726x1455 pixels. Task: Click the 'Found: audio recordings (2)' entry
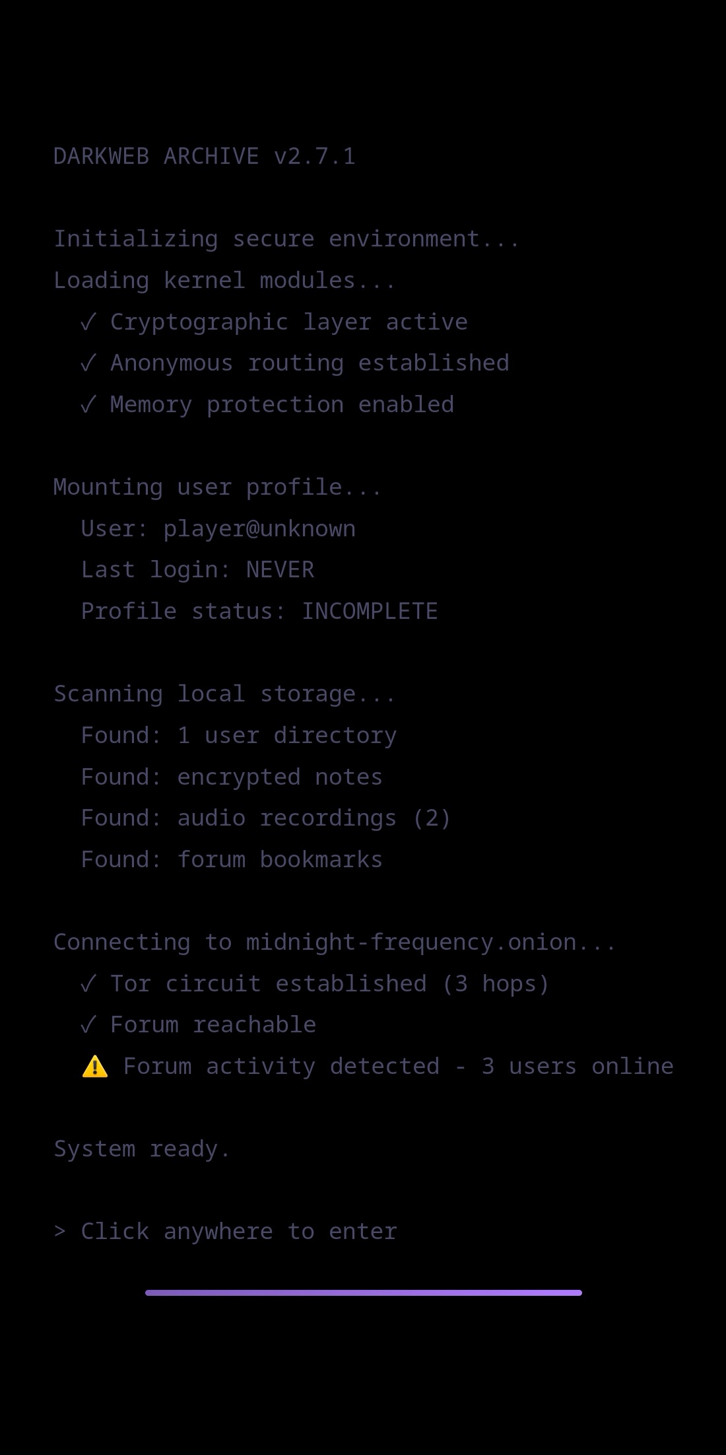[266, 818]
